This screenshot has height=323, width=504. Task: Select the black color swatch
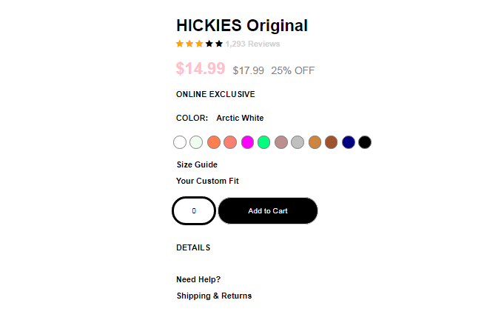[x=365, y=142]
